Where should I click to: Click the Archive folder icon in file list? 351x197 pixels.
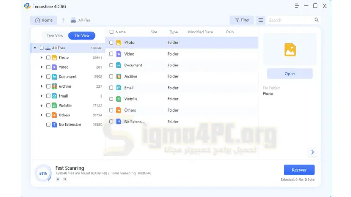[x=119, y=76]
